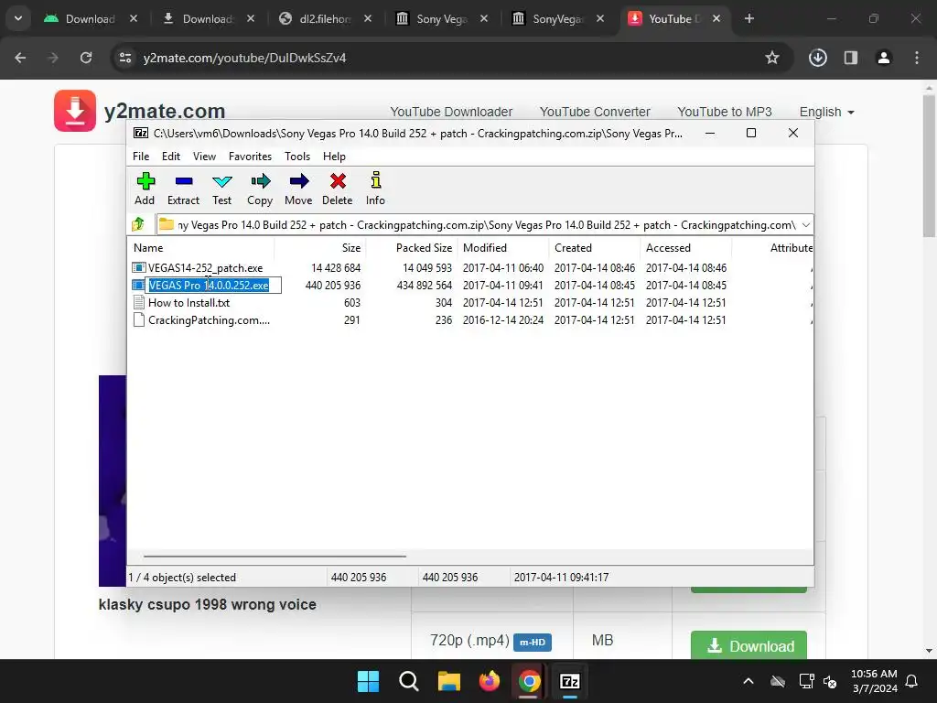Toggle Chrome side panel icon
Viewport: 937px width, 703px height.
pos(851,58)
